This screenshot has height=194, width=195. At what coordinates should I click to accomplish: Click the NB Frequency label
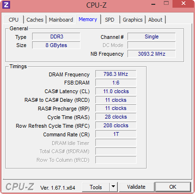pyautogui.click(x=107, y=54)
